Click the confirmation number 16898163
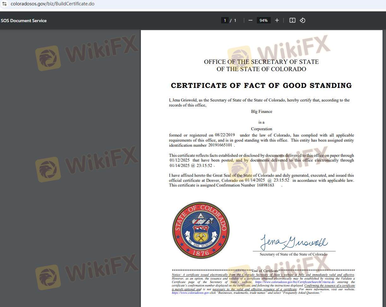 265,185
